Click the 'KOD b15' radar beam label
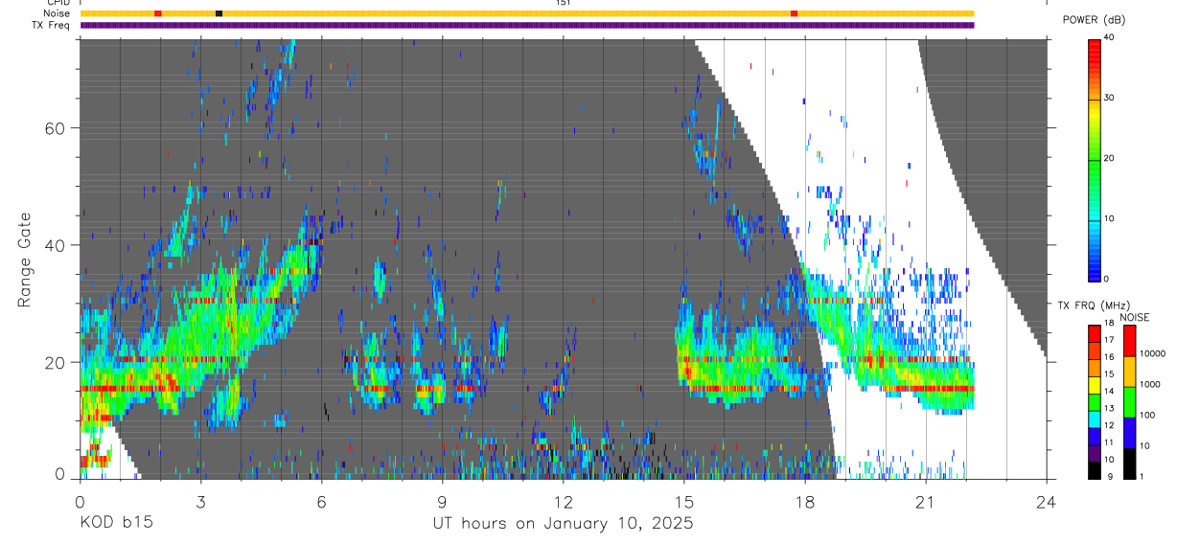1177x543 pixels. tap(115, 524)
